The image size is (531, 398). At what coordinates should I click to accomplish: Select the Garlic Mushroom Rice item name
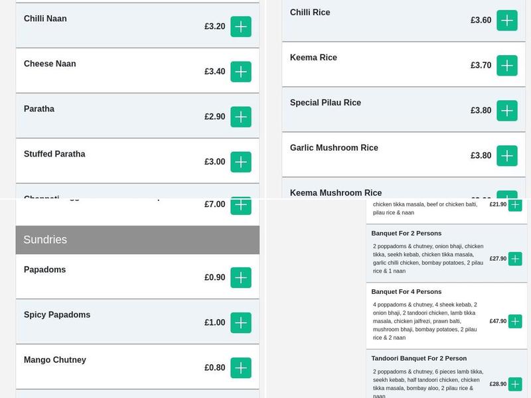click(334, 148)
